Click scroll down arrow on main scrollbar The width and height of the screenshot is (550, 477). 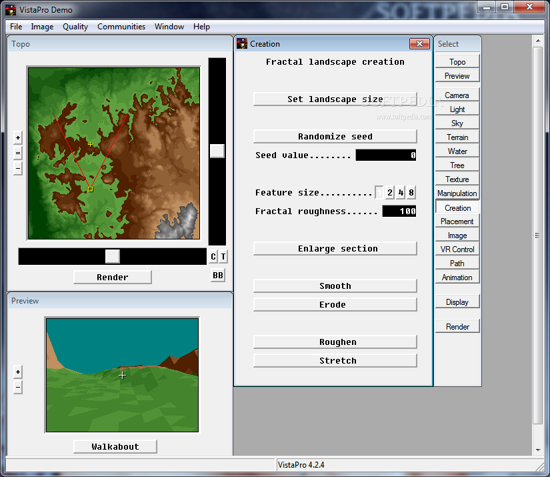(x=538, y=450)
